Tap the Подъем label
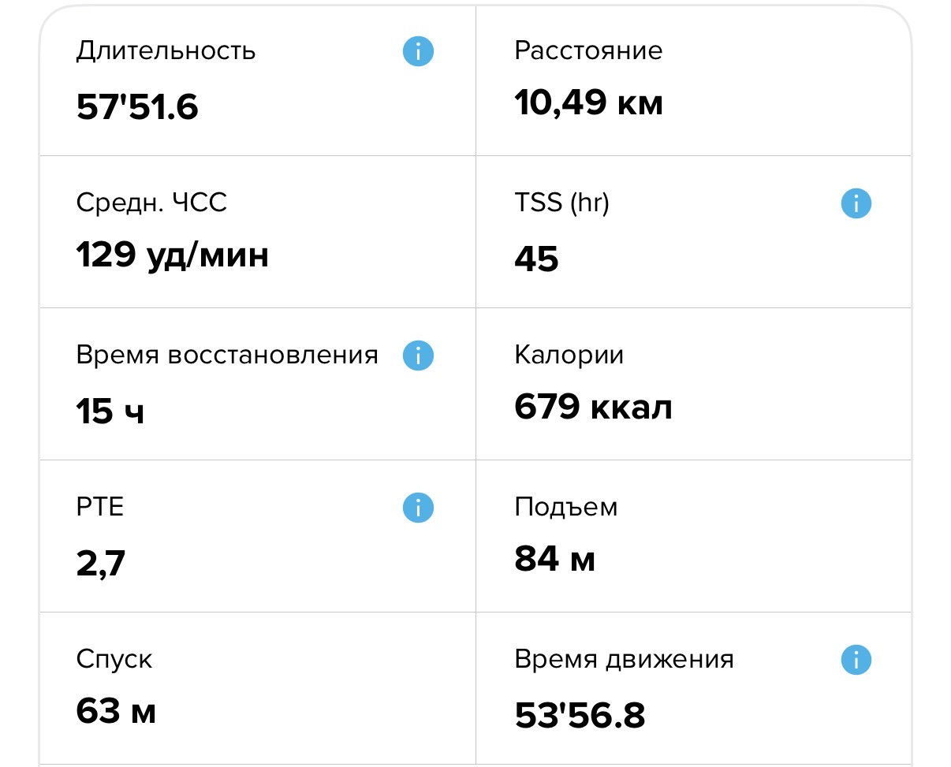 [x=566, y=507]
